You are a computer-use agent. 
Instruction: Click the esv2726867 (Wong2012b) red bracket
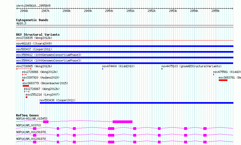tap(27, 92)
